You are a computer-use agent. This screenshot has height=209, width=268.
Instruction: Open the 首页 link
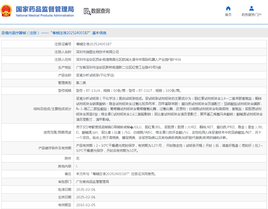coord(228,15)
